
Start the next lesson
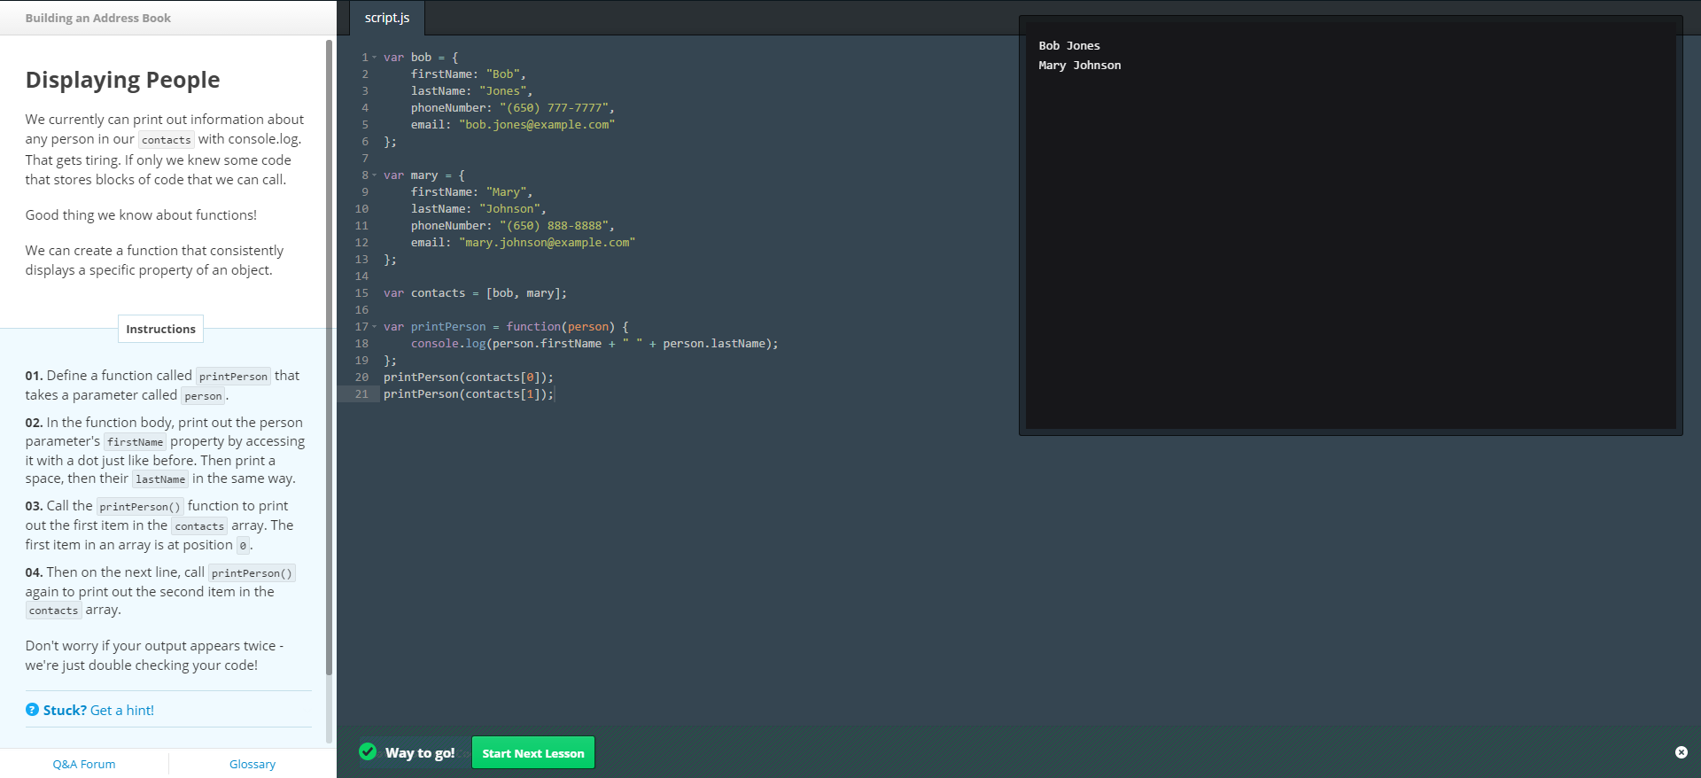tap(533, 753)
